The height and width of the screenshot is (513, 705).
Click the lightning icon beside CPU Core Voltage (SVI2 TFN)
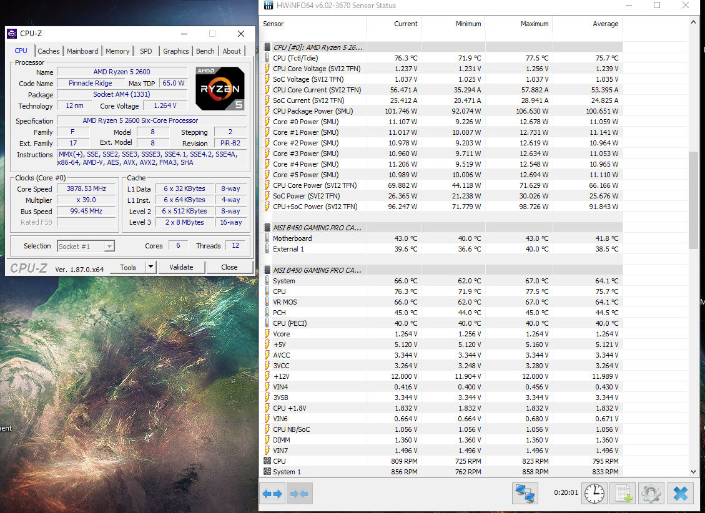tap(267, 68)
